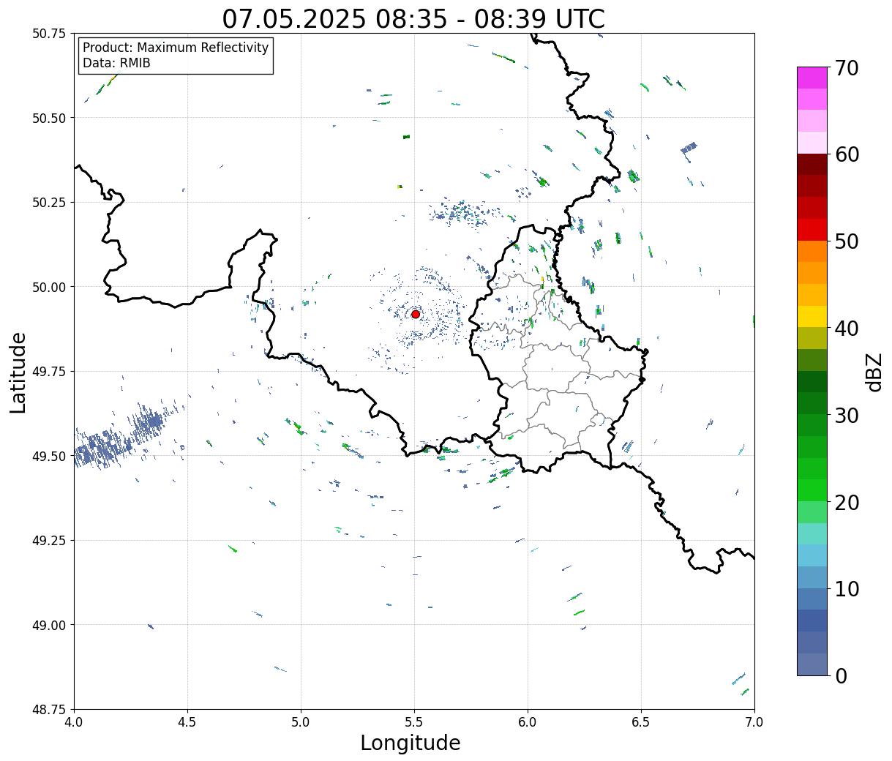Click the latitude tick label 49.25
892x761 pixels.
point(49,540)
